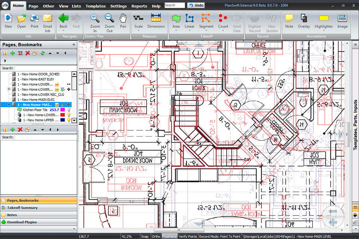Screen dimensions: 359x239
Task: Open the Count tool dropdown arrow
Action: [223, 30]
